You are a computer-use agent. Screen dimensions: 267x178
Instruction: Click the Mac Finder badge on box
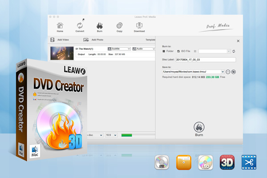point(35,151)
